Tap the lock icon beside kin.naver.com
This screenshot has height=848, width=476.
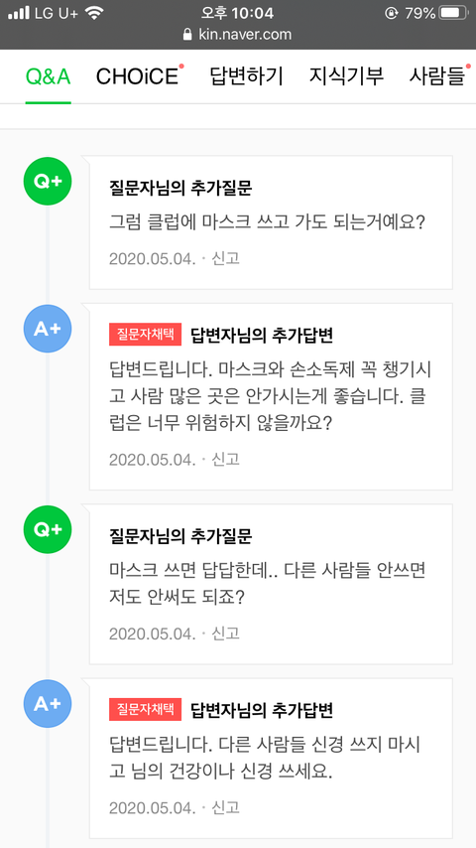pyautogui.click(x=187, y=35)
